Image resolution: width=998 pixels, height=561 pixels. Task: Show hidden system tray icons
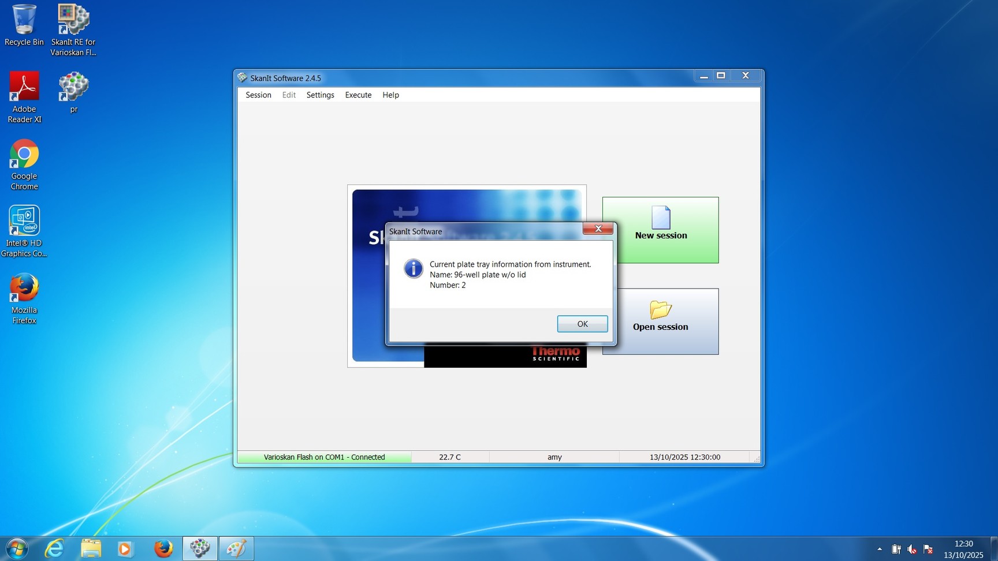(879, 549)
